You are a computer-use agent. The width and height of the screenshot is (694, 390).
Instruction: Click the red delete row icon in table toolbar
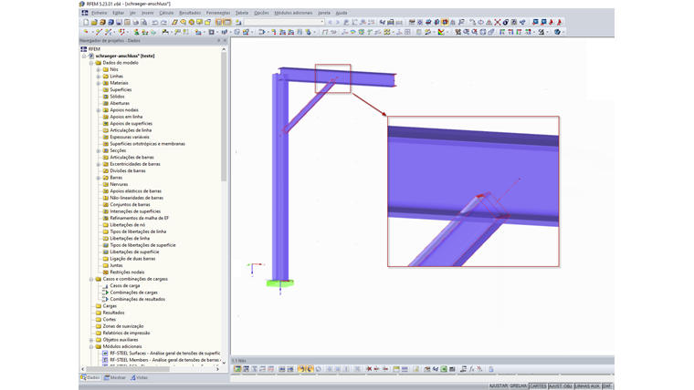369,369
